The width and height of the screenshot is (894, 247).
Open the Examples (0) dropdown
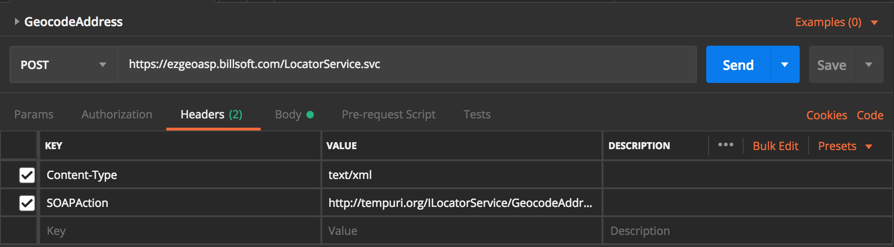pyautogui.click(x=836, y=22)
